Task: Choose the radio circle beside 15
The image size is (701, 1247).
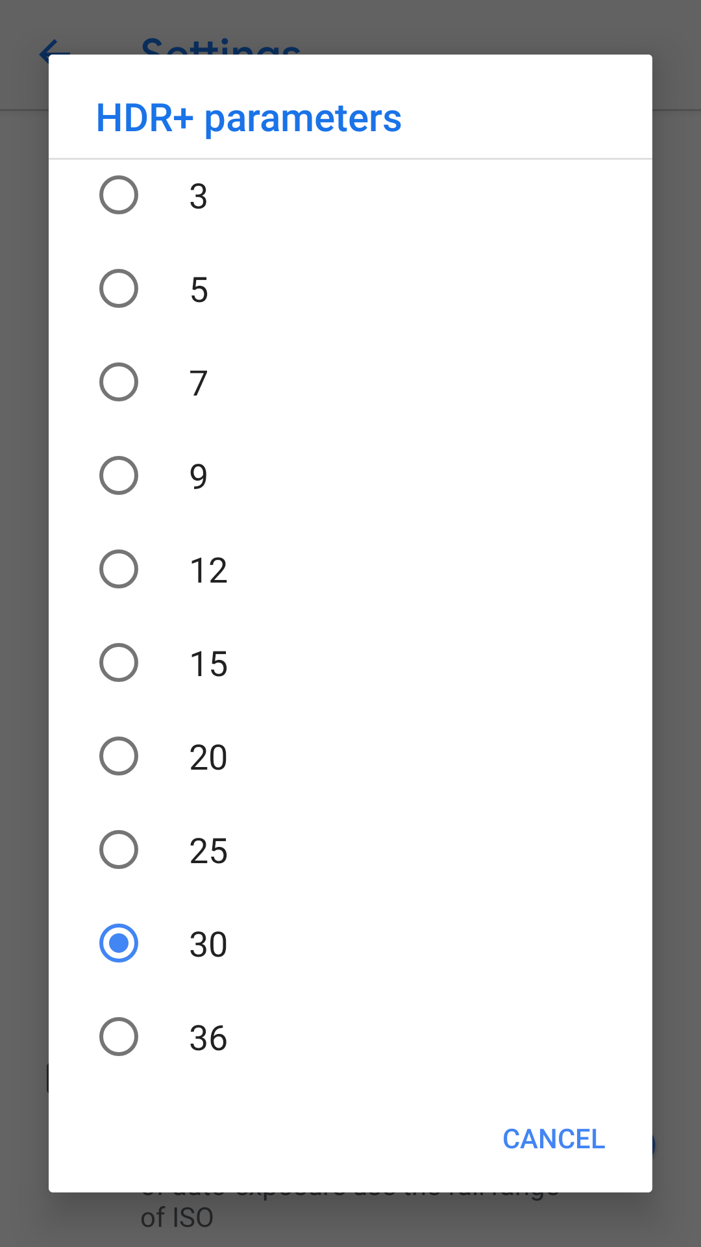Action: pos(119,662)
